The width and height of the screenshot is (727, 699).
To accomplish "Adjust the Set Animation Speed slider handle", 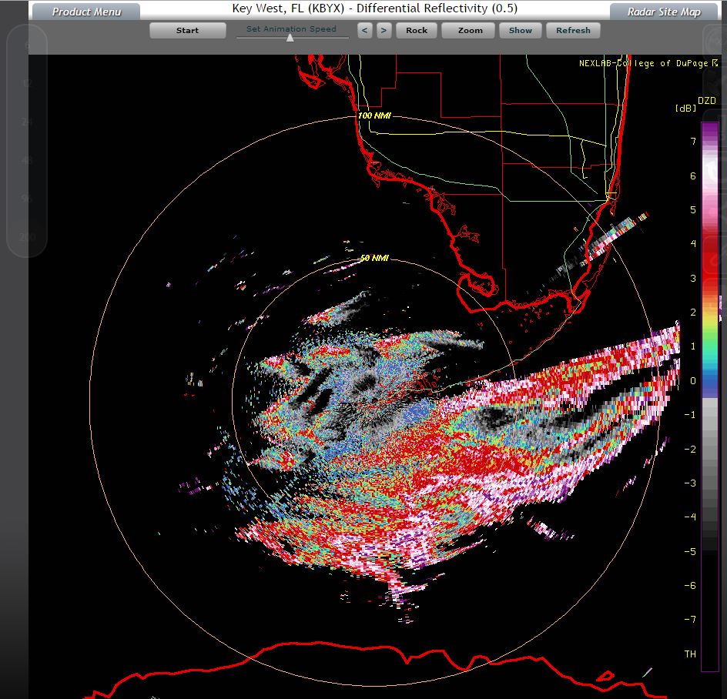I will (x=290, y=37).
